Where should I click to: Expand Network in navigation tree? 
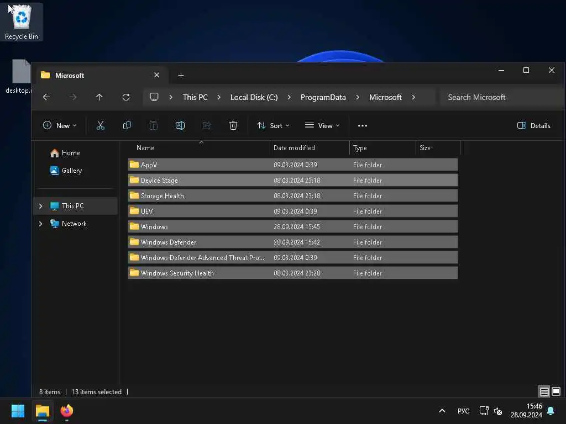pos(40,224)
